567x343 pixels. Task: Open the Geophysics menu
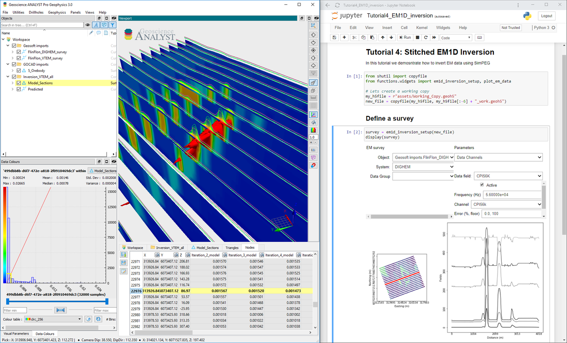[57, 12]
